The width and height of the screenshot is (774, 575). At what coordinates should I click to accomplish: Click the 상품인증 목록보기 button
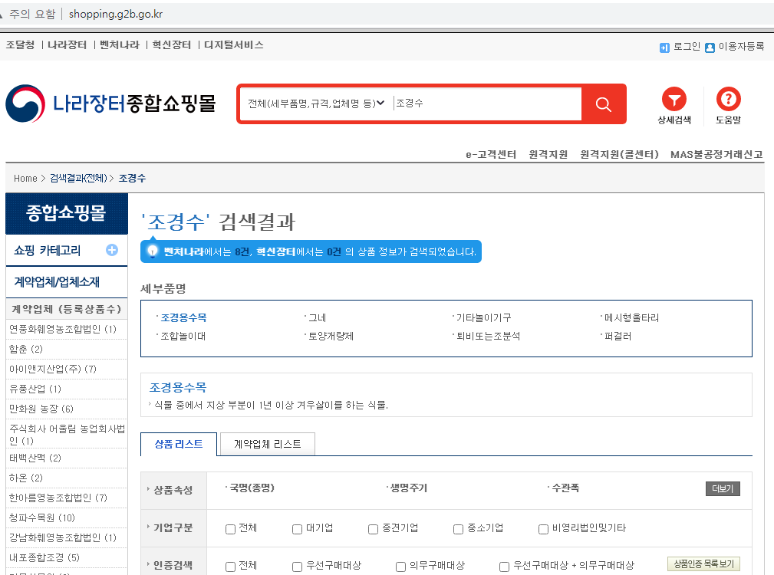[703, 563]
